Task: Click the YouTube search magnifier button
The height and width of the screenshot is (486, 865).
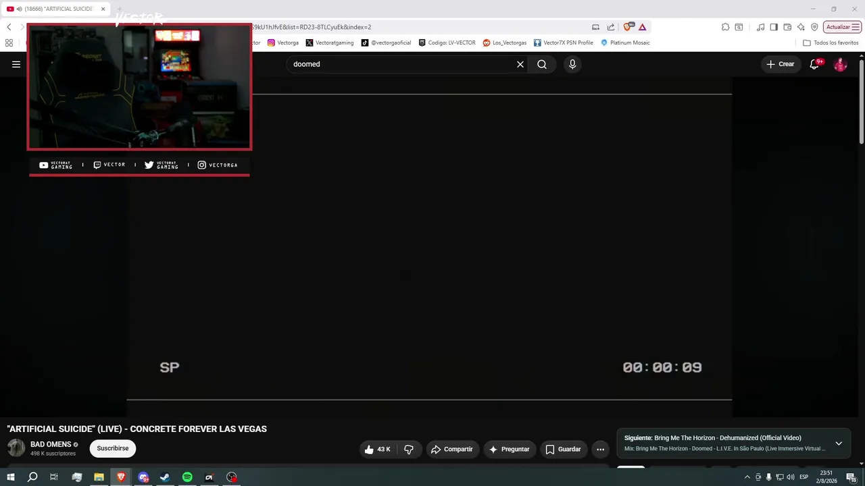Action: (x=542, y=64)
